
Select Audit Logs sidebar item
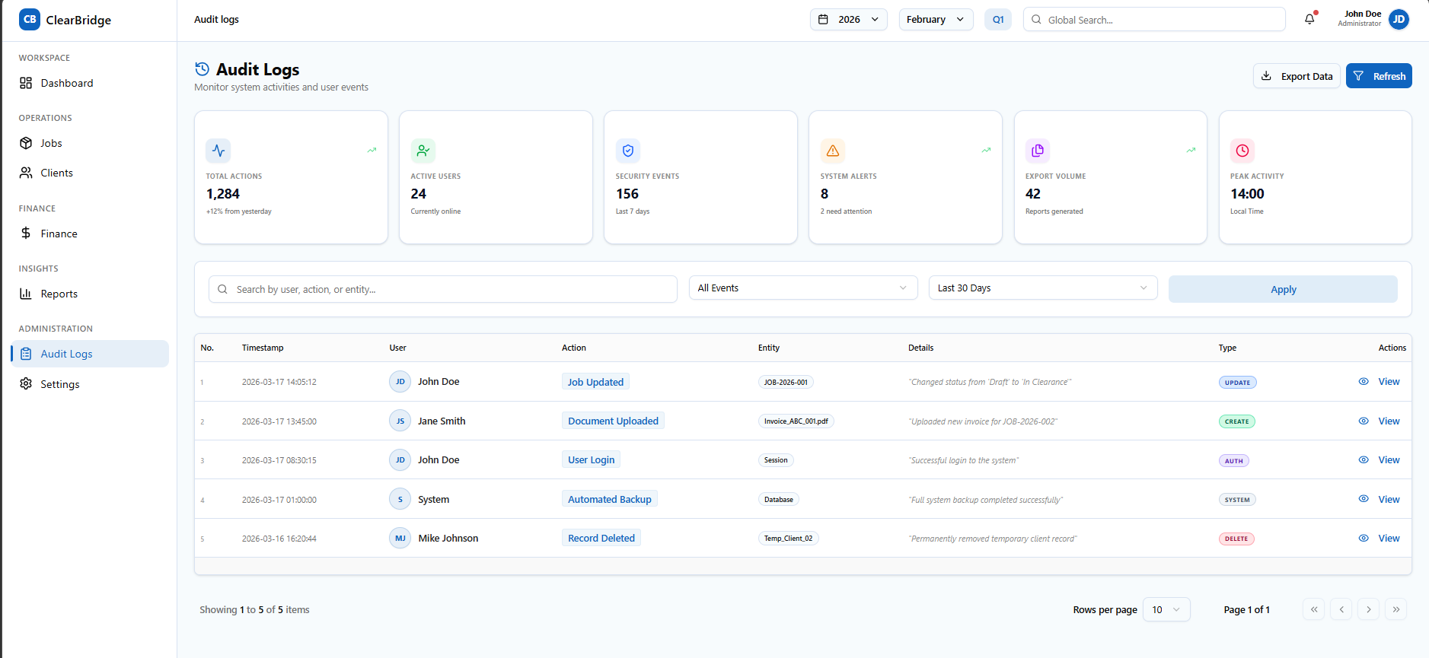(90, 354)
